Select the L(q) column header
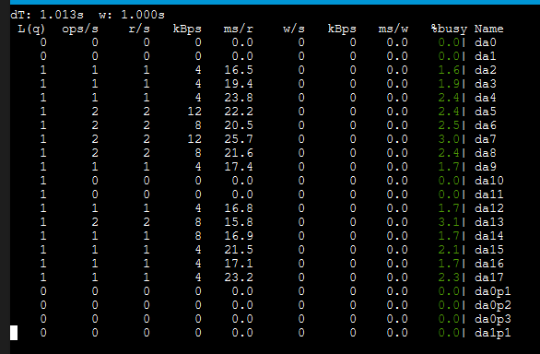This screenshot has width=540, height=354. tap(31, 29)
